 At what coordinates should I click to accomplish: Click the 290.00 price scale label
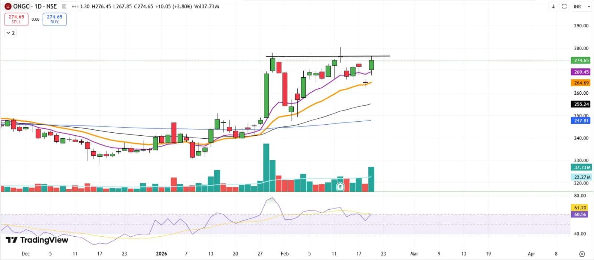point(581,26)
